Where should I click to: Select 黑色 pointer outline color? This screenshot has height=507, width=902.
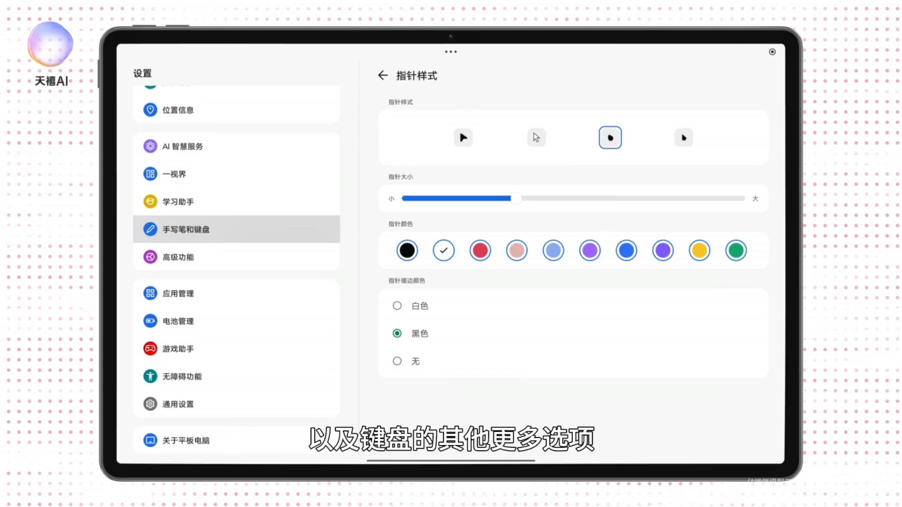(397, 333)
